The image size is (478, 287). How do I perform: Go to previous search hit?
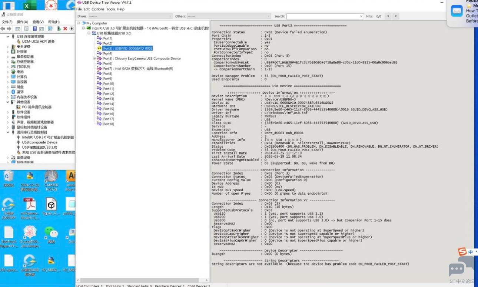pos(388,16)
